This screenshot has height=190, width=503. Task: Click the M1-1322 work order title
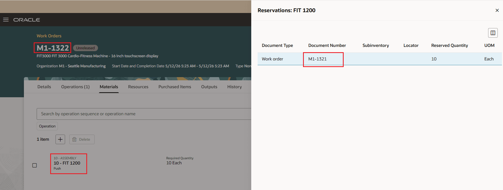point(53,48)
